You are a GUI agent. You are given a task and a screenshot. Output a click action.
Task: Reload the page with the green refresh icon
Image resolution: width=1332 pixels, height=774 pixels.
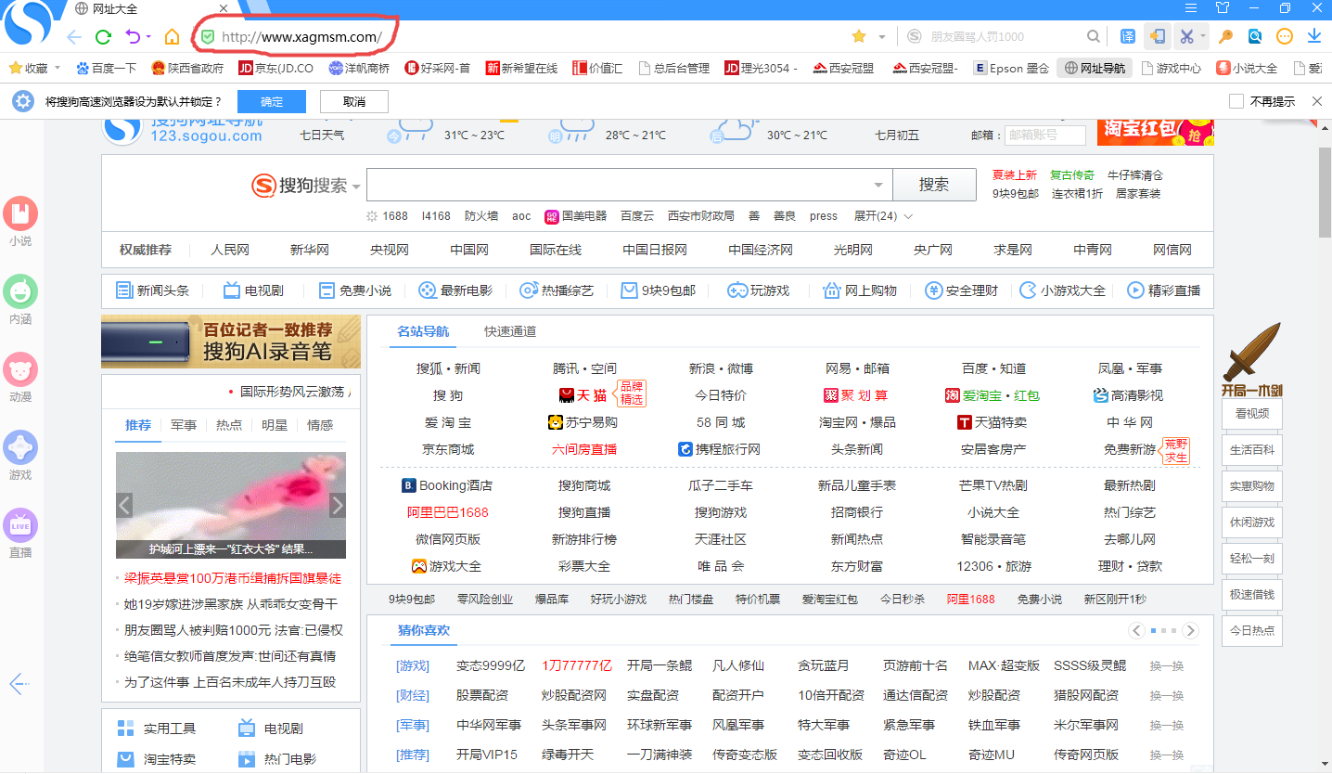click(x=104, y=37)
